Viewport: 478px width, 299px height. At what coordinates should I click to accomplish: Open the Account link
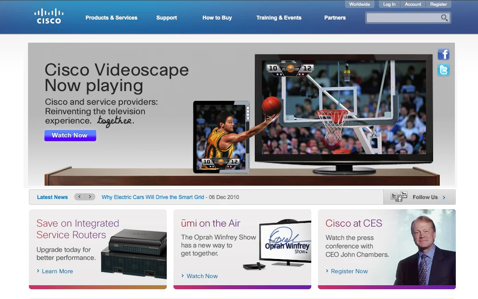click(413, 4)
